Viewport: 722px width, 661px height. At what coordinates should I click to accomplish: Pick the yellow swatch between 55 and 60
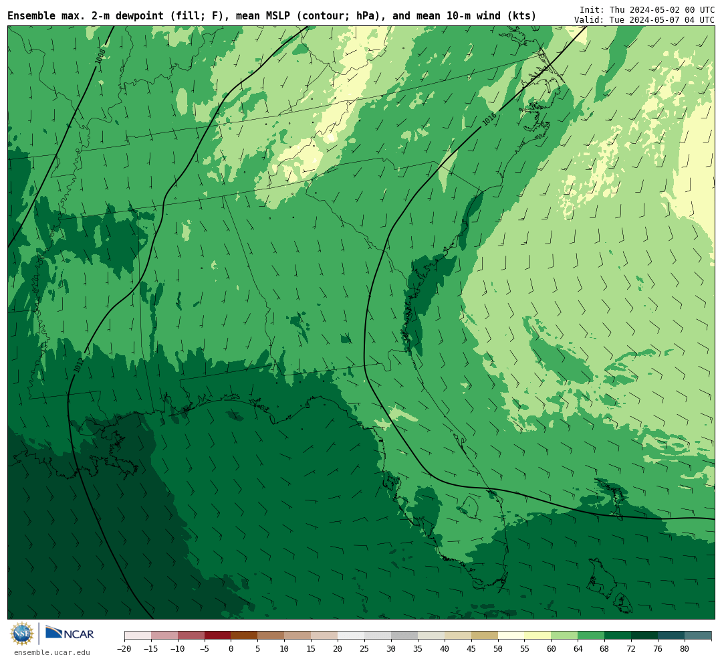538,636
